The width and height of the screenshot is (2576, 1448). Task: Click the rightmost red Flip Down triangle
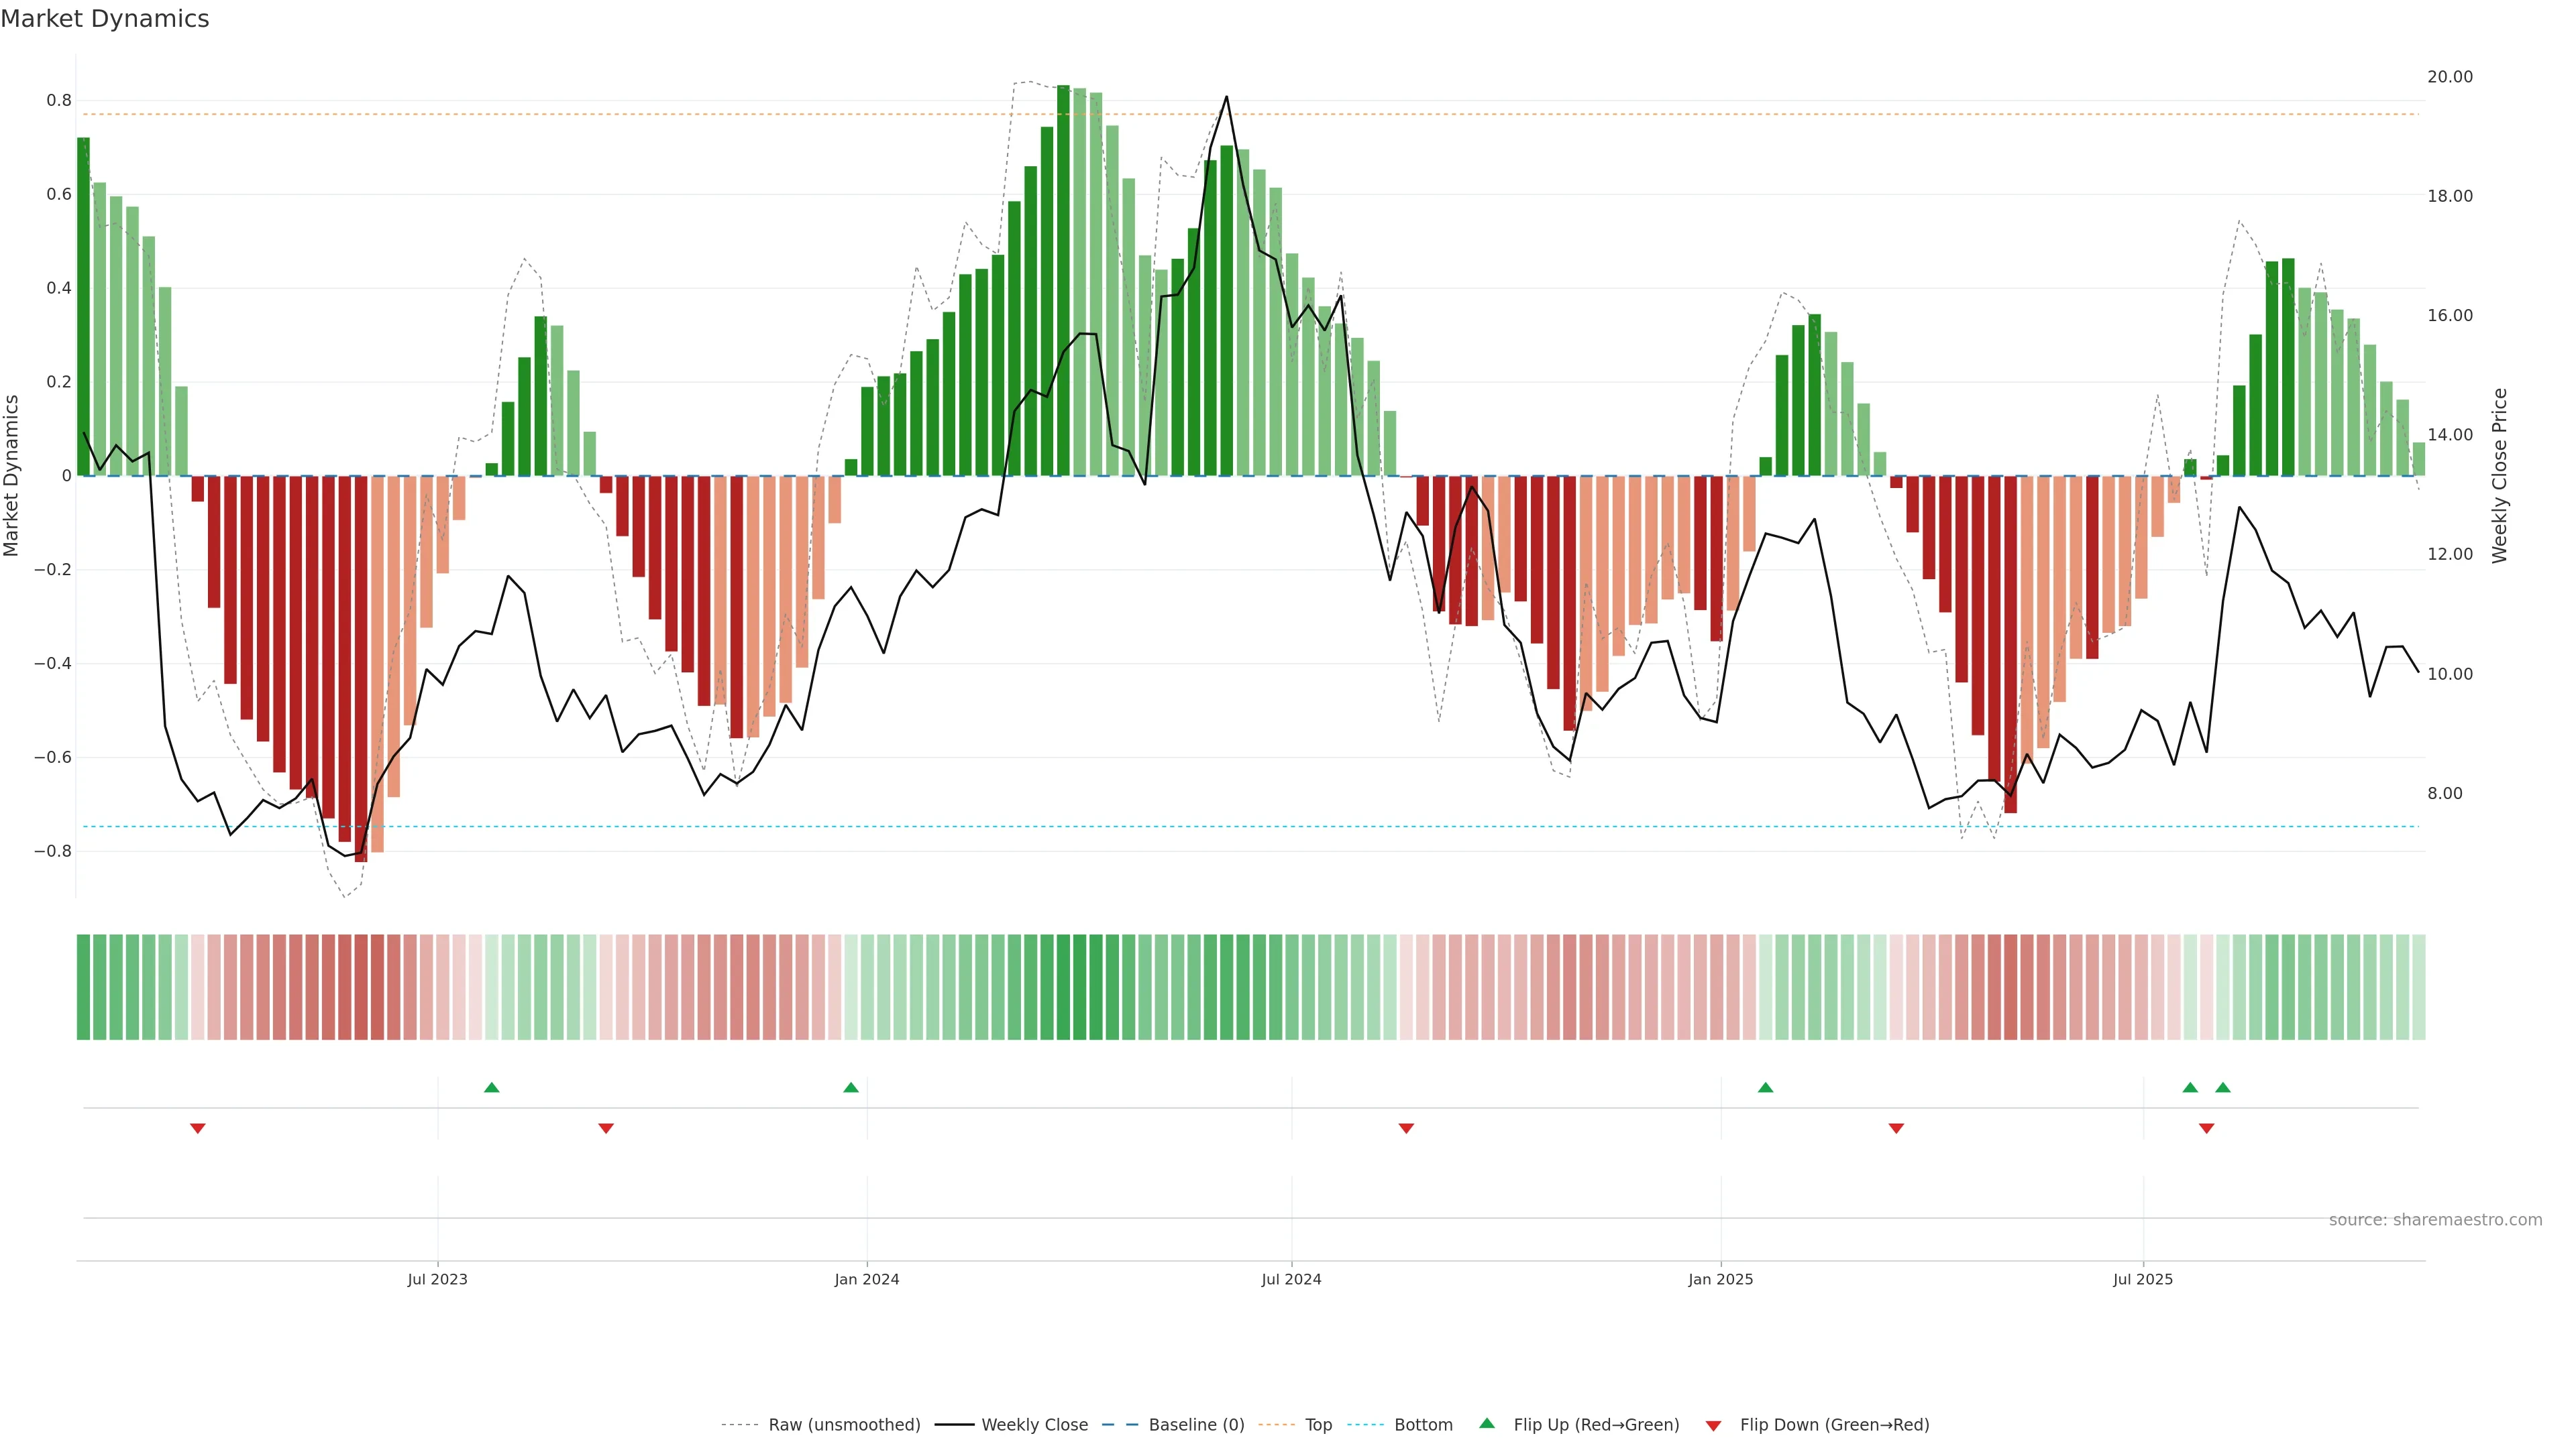(2207, 1128)
